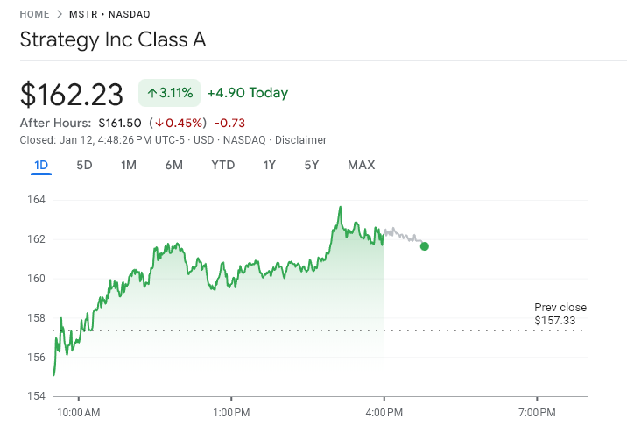
Task: Open the 5Y chart range
Action: [312, 165]
